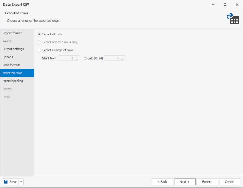The width and height of the screenshot is (243, 188).
Task: Open the Source page in sidebar
Action: [7, 41]
